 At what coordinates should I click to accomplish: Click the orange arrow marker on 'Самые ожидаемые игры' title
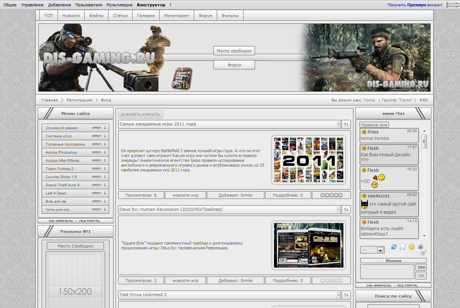(x=339, y=124)
